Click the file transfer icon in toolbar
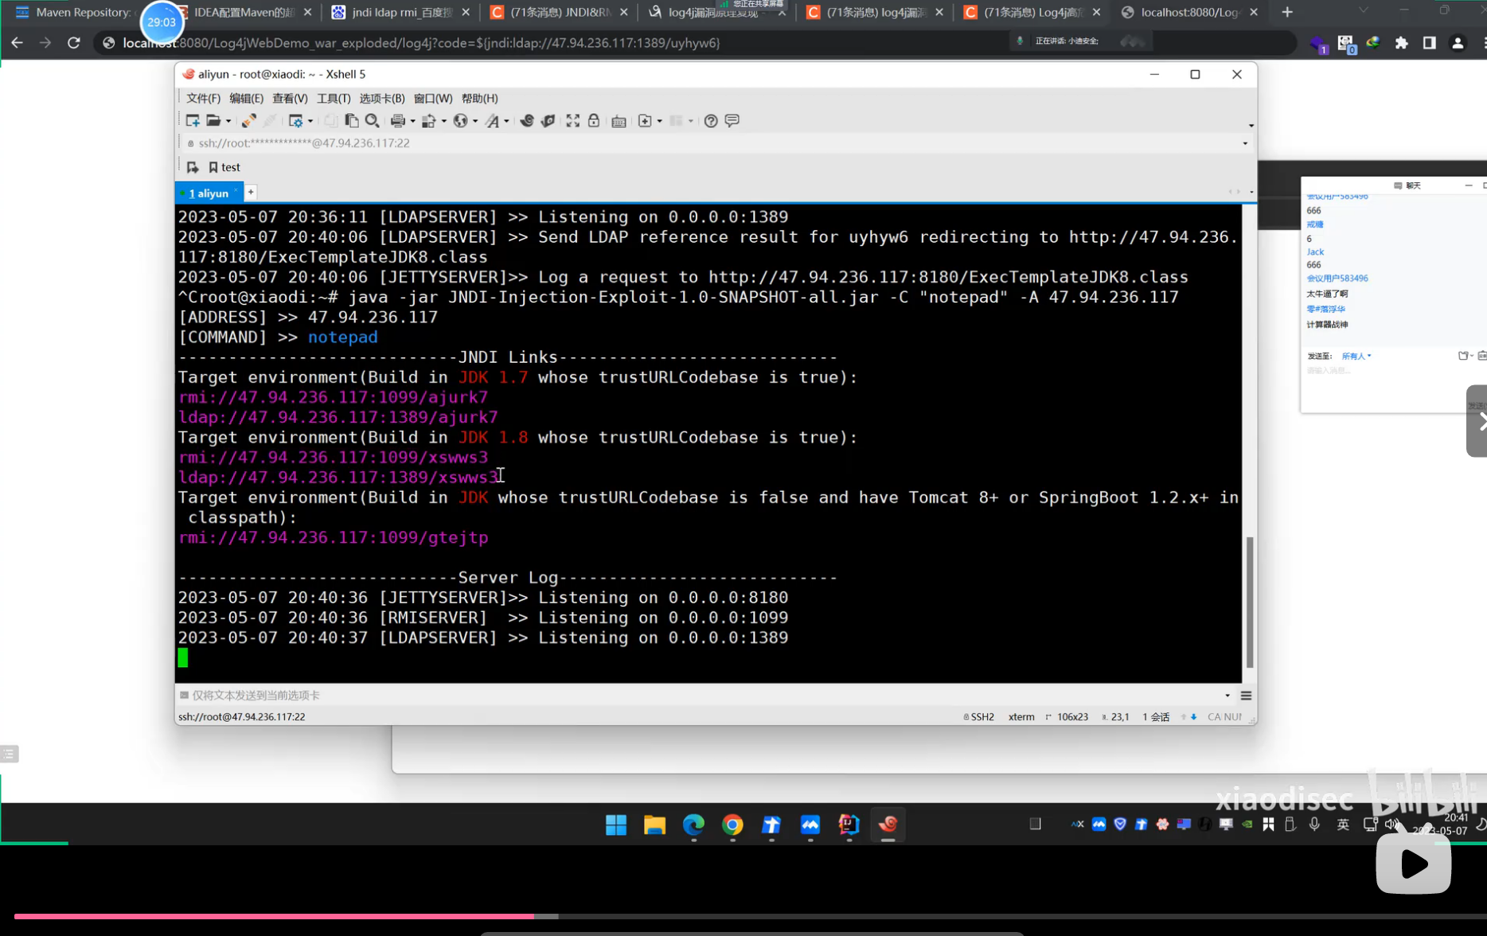 429,120
